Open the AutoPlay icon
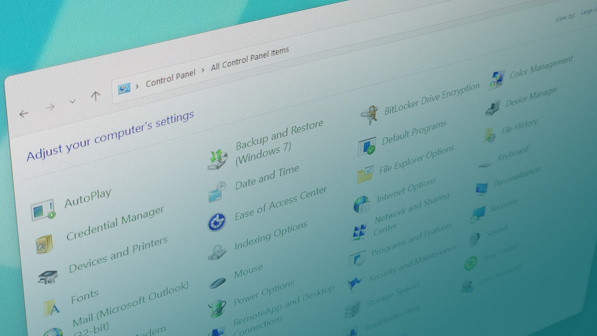This screenshot has height=336, width=597. click(x=43, y=210)
